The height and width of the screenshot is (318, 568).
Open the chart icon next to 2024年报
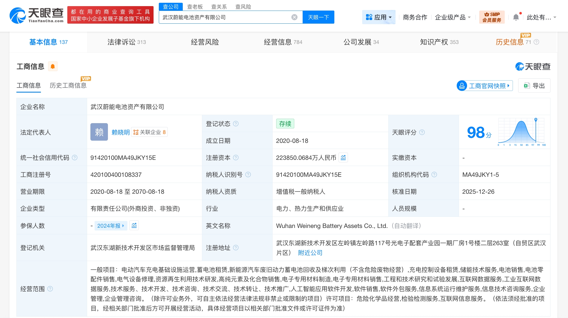coord(134,225)
